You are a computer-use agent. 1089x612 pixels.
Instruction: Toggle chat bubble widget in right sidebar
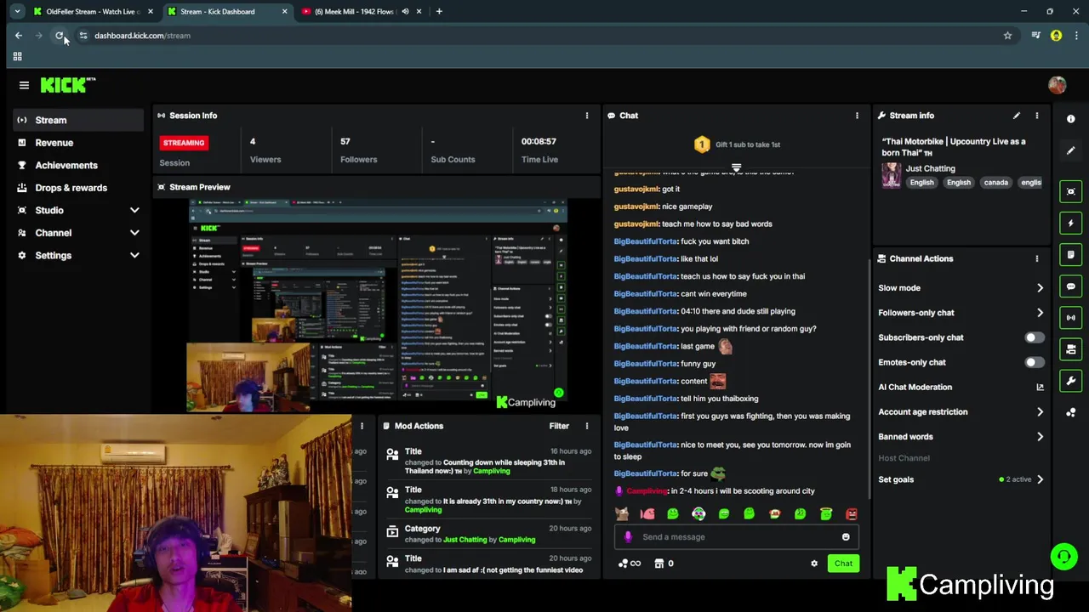1071,286
